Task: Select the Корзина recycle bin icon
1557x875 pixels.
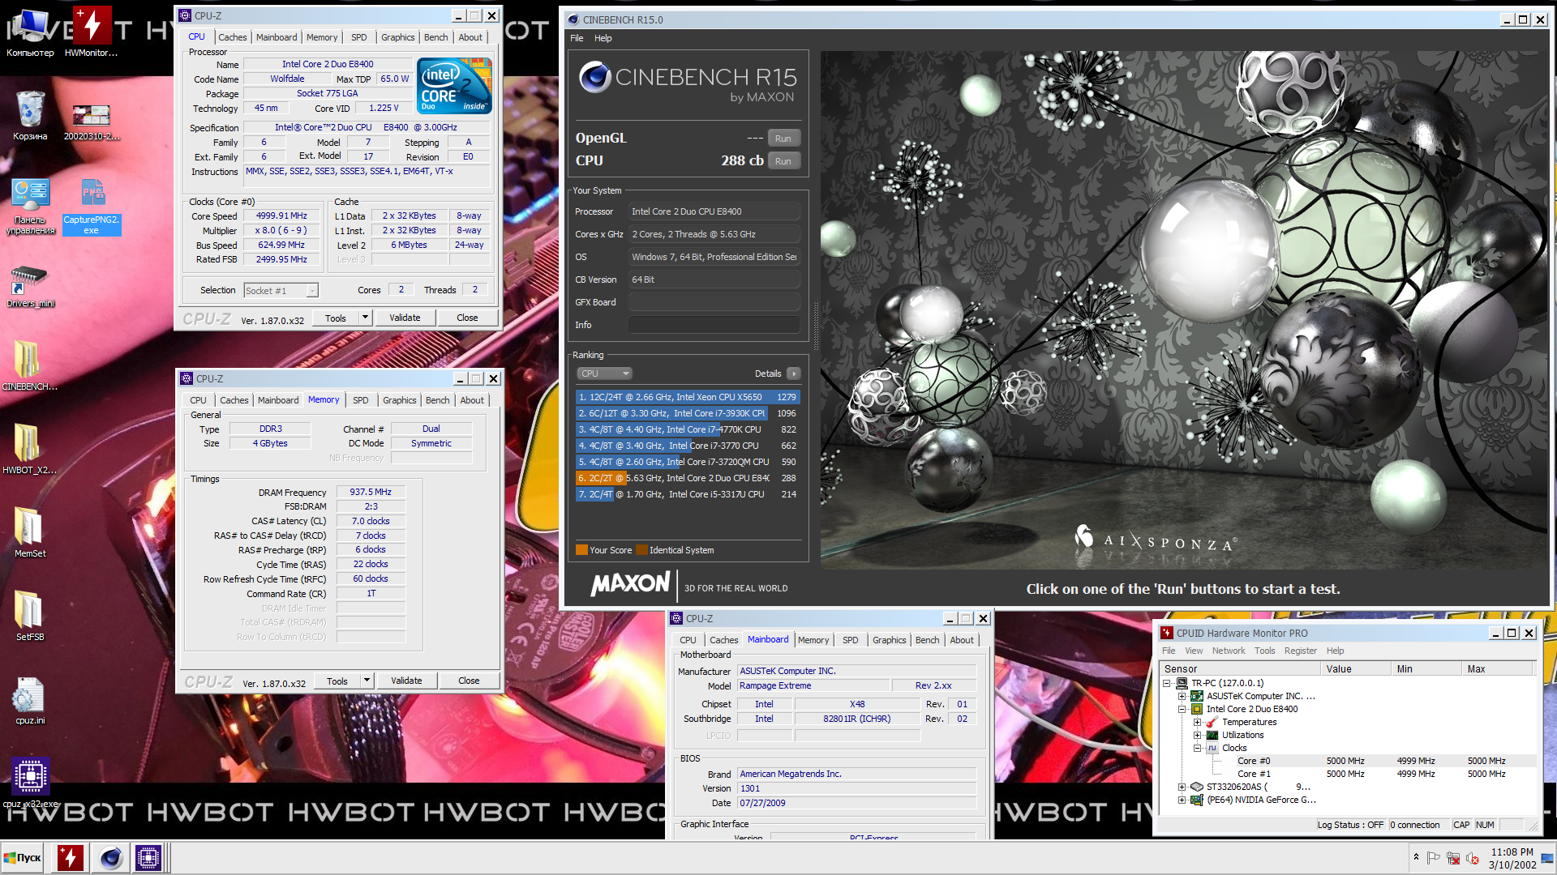Action: (x=30, y=115)
